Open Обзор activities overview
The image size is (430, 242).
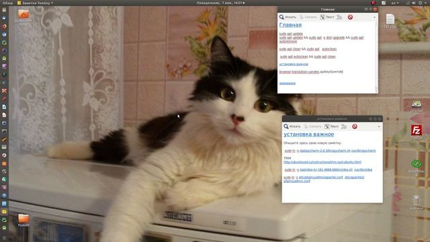(x=7, y=3)
